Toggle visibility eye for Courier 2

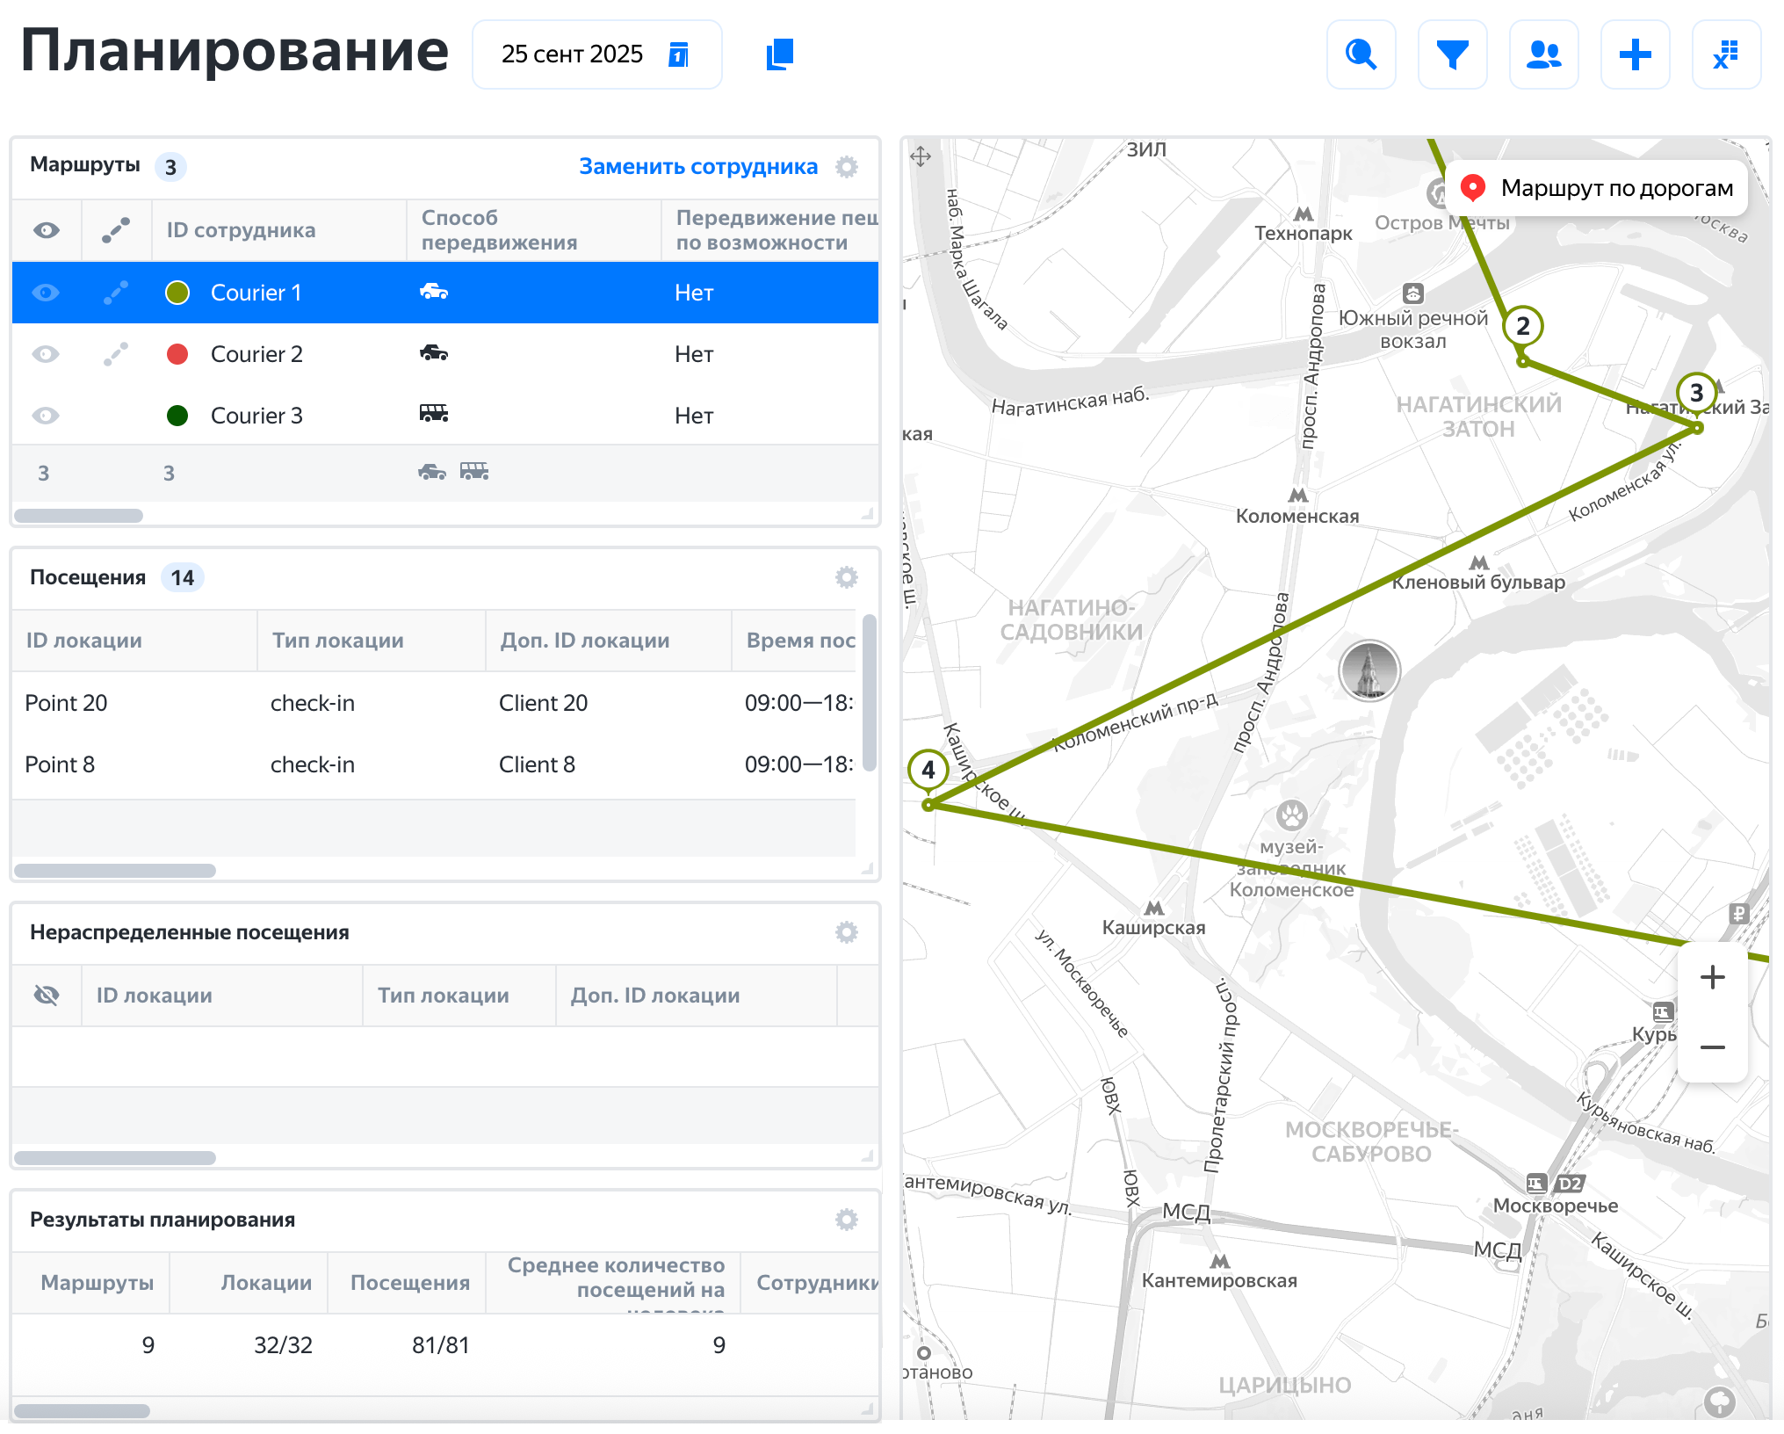(46, 354)
